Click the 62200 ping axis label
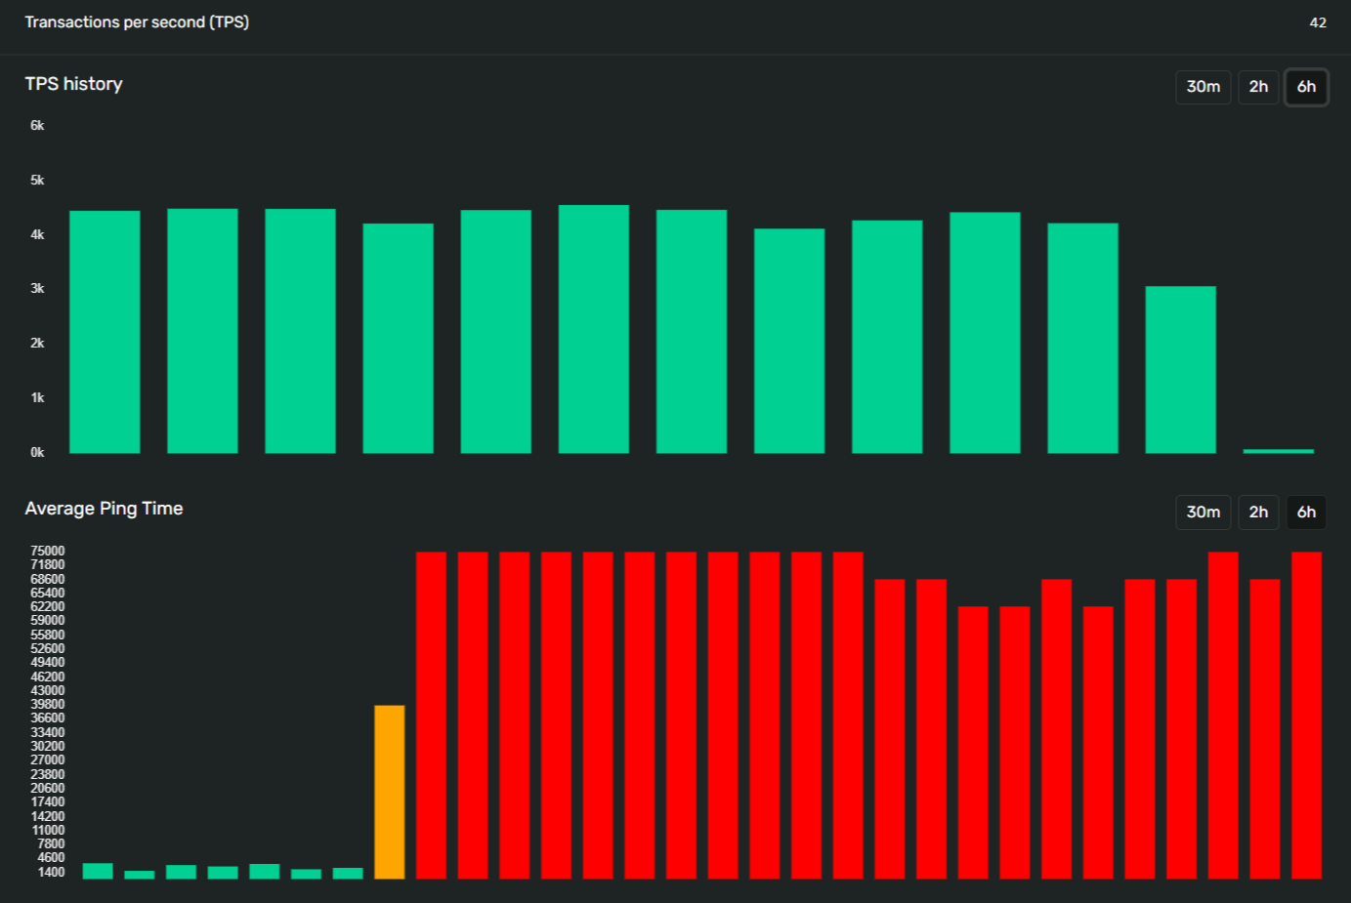The width and height of the screenshot is (1351, 903). [x=47, y=606]
